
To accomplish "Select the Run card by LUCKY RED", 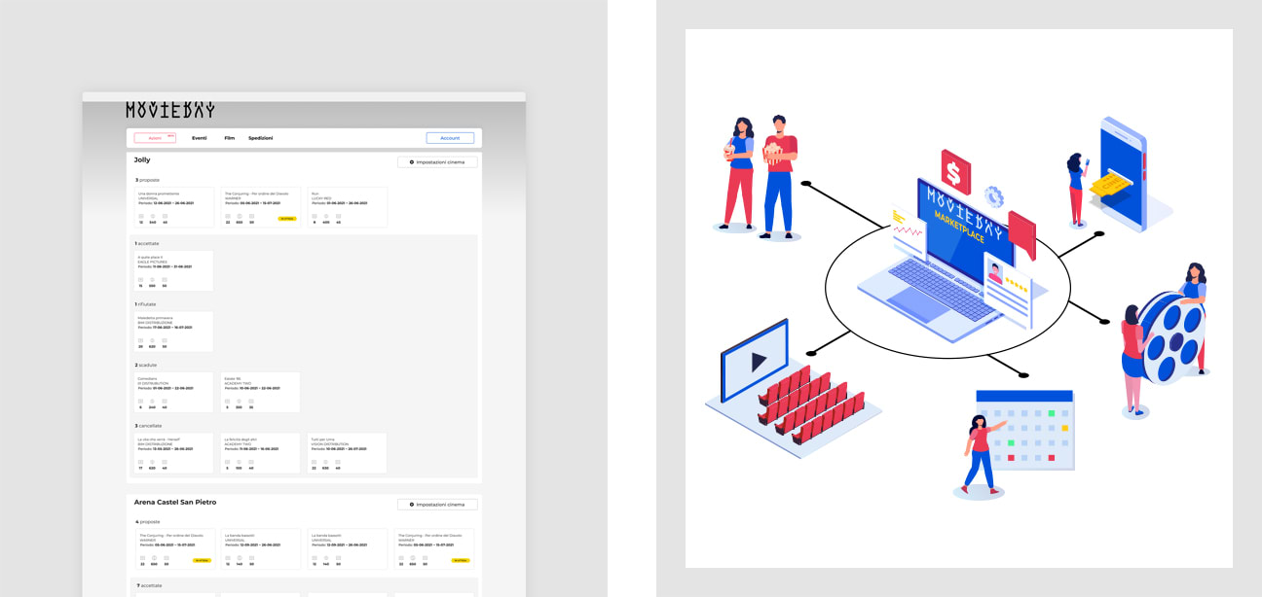I will 347,207.
